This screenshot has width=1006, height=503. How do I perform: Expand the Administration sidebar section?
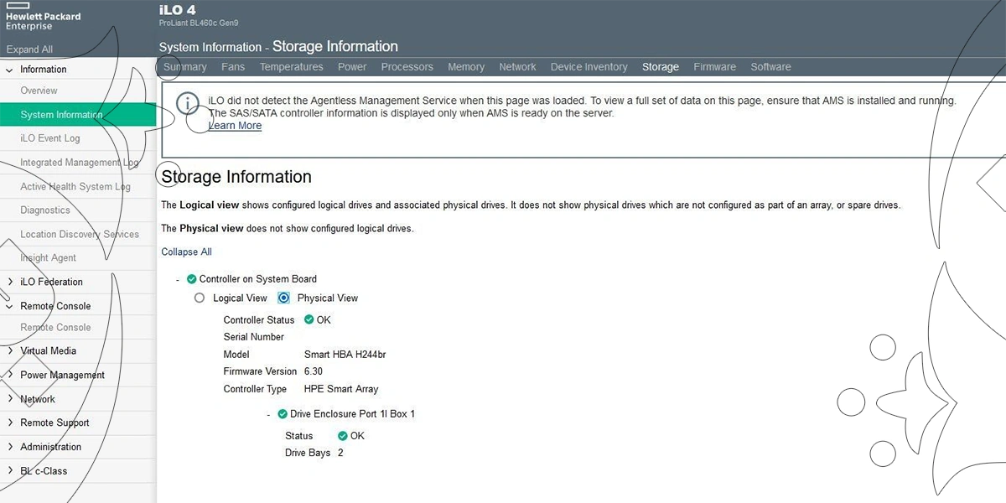(10, 448)
